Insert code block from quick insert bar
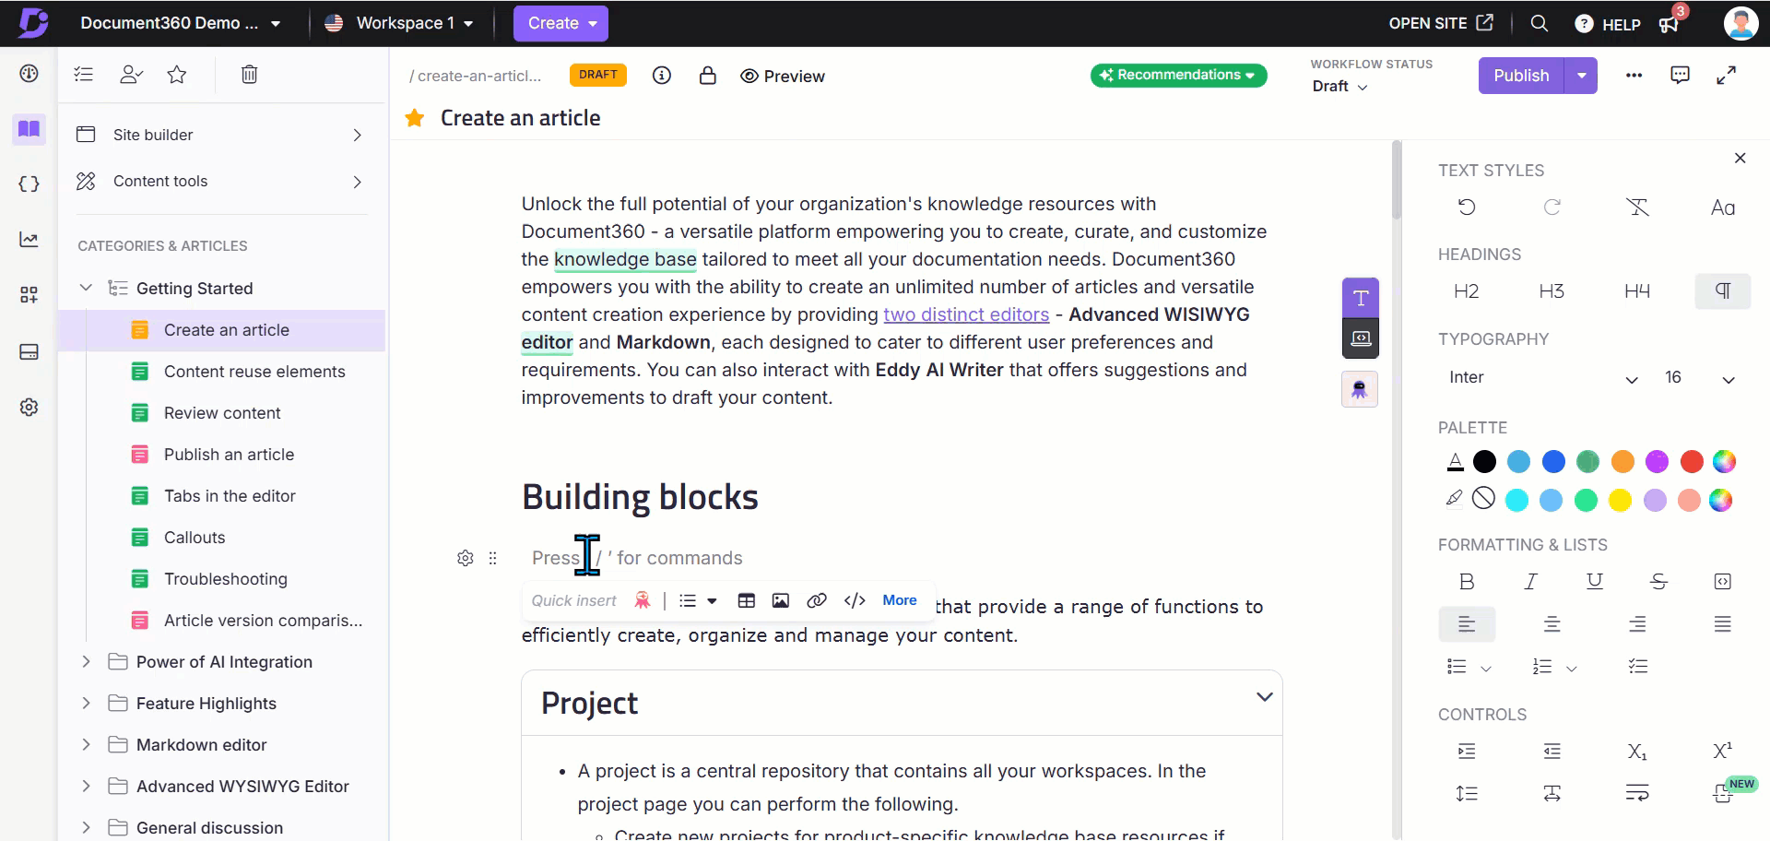 coord(855,600)
